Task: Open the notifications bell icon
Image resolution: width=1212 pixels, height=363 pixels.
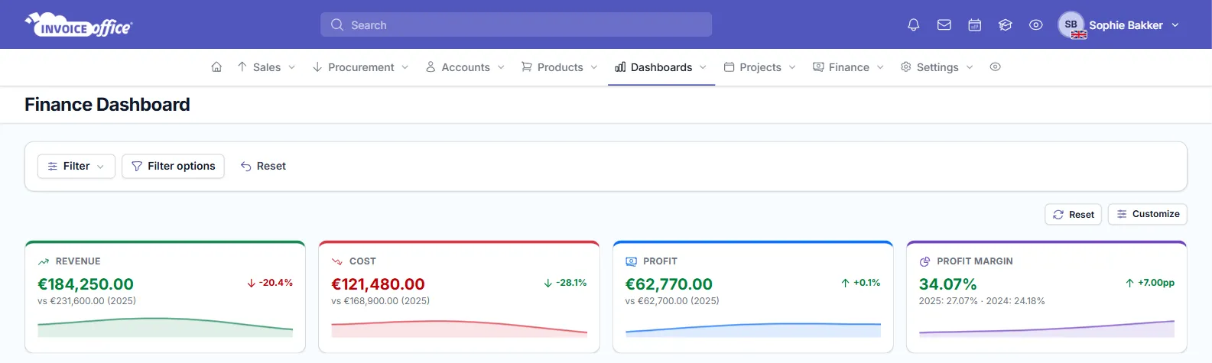Action: (913, 25)
